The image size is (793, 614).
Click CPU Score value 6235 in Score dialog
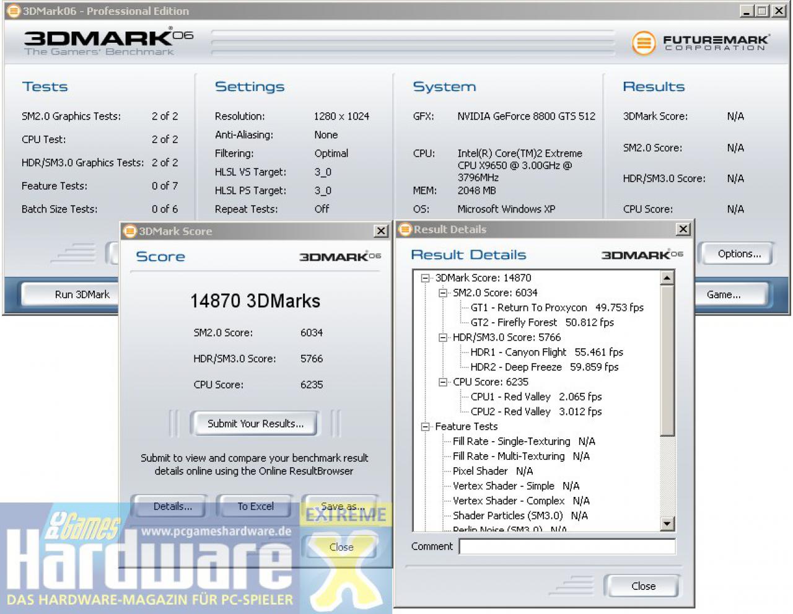(312, 385)
